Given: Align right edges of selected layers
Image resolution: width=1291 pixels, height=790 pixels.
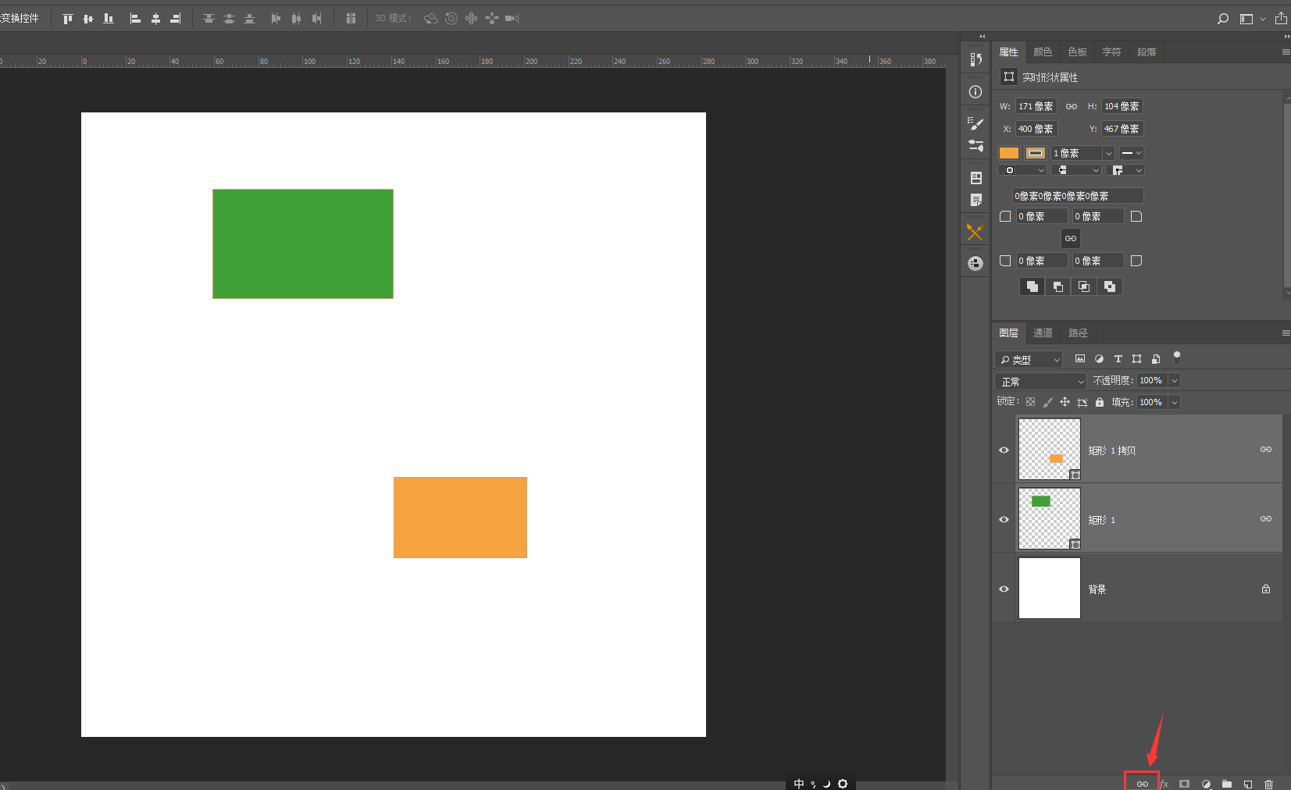Looking at the screenshot, I should (176, 19).
